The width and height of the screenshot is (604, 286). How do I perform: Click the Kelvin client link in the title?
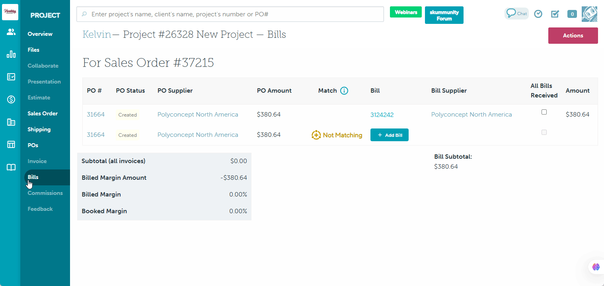(97, 35)
